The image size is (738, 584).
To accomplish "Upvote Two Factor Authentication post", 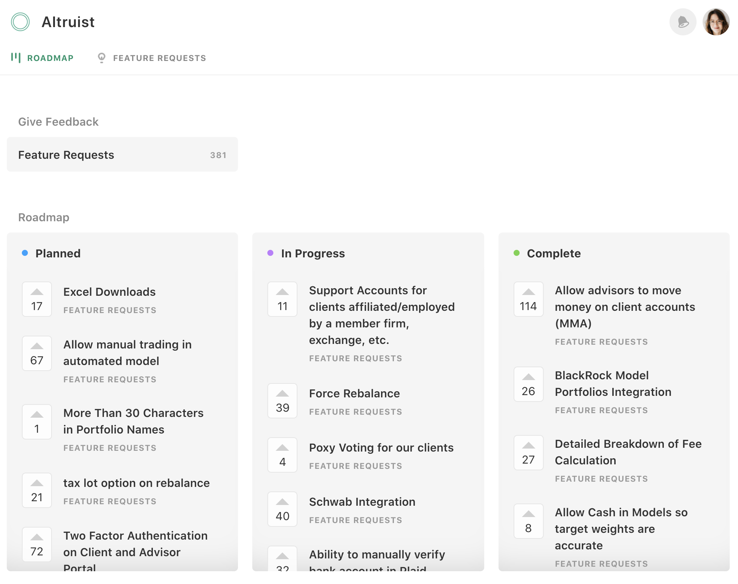I will point(37,544).
